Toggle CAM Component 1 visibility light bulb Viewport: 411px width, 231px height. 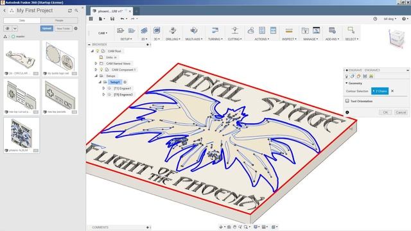[x=101, y=70]
